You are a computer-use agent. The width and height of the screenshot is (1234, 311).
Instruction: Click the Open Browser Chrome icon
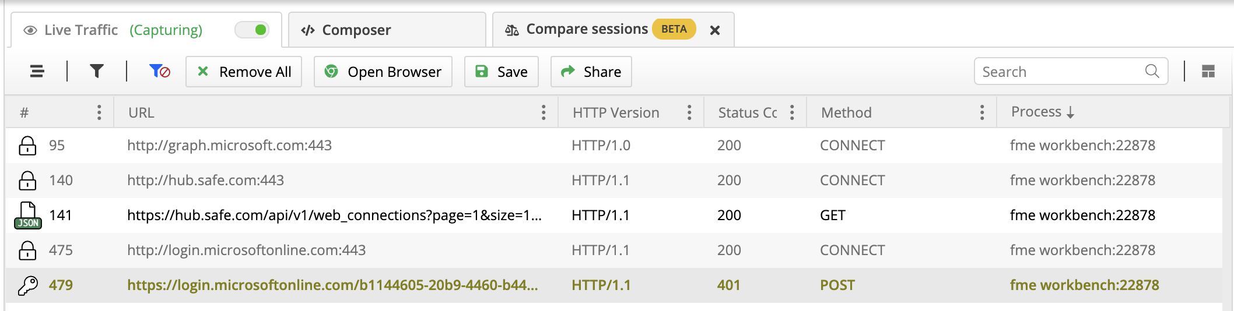331,71
